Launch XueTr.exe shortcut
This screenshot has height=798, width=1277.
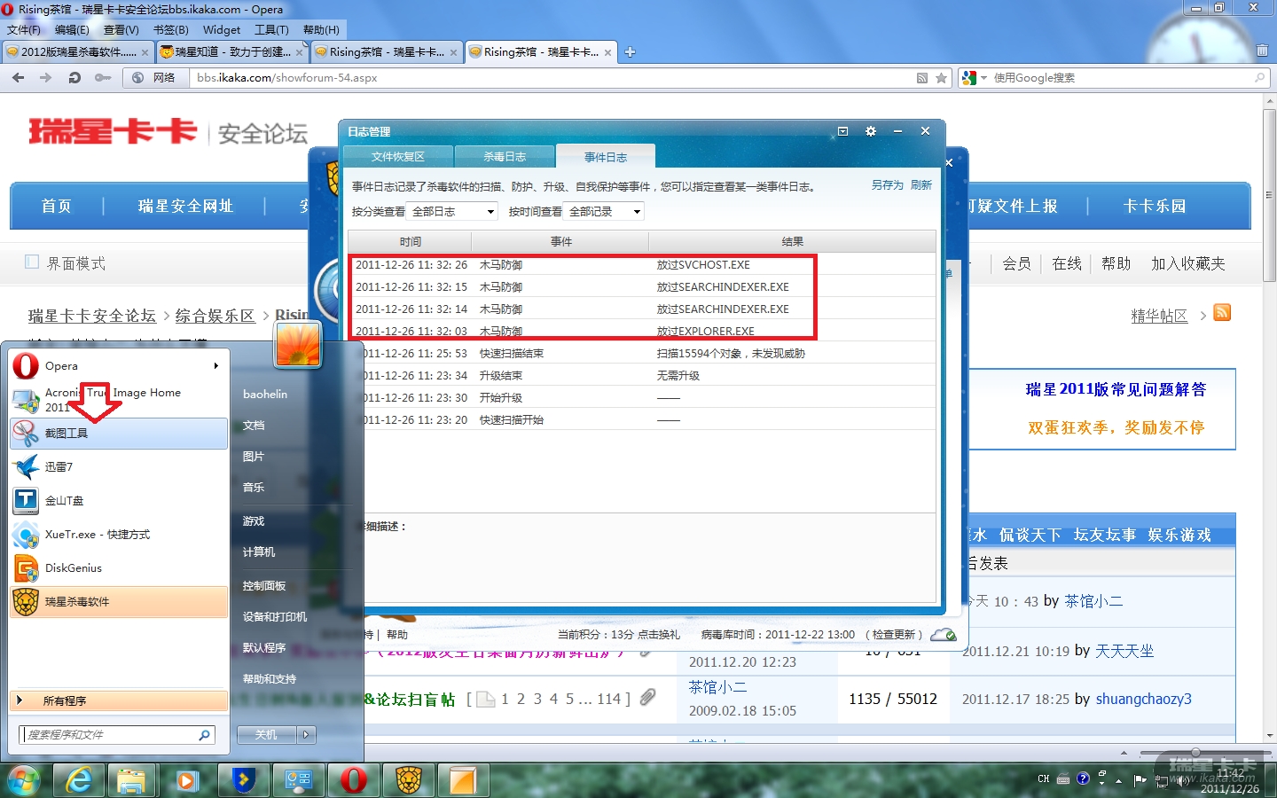pos(119,535)
